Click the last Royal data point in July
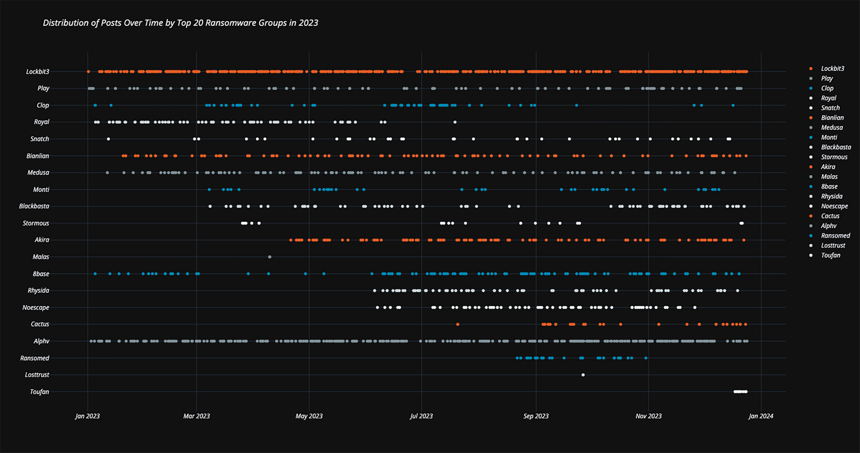The height and width of the screenshot is (453, 860). [455, 122]
